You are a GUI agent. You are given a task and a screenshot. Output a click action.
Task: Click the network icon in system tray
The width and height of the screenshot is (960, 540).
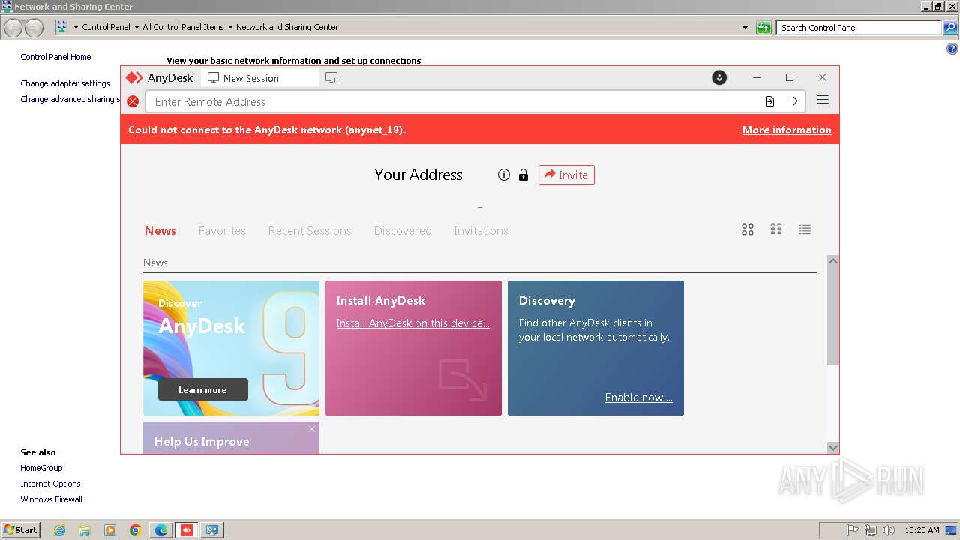(x=871, y=530)
